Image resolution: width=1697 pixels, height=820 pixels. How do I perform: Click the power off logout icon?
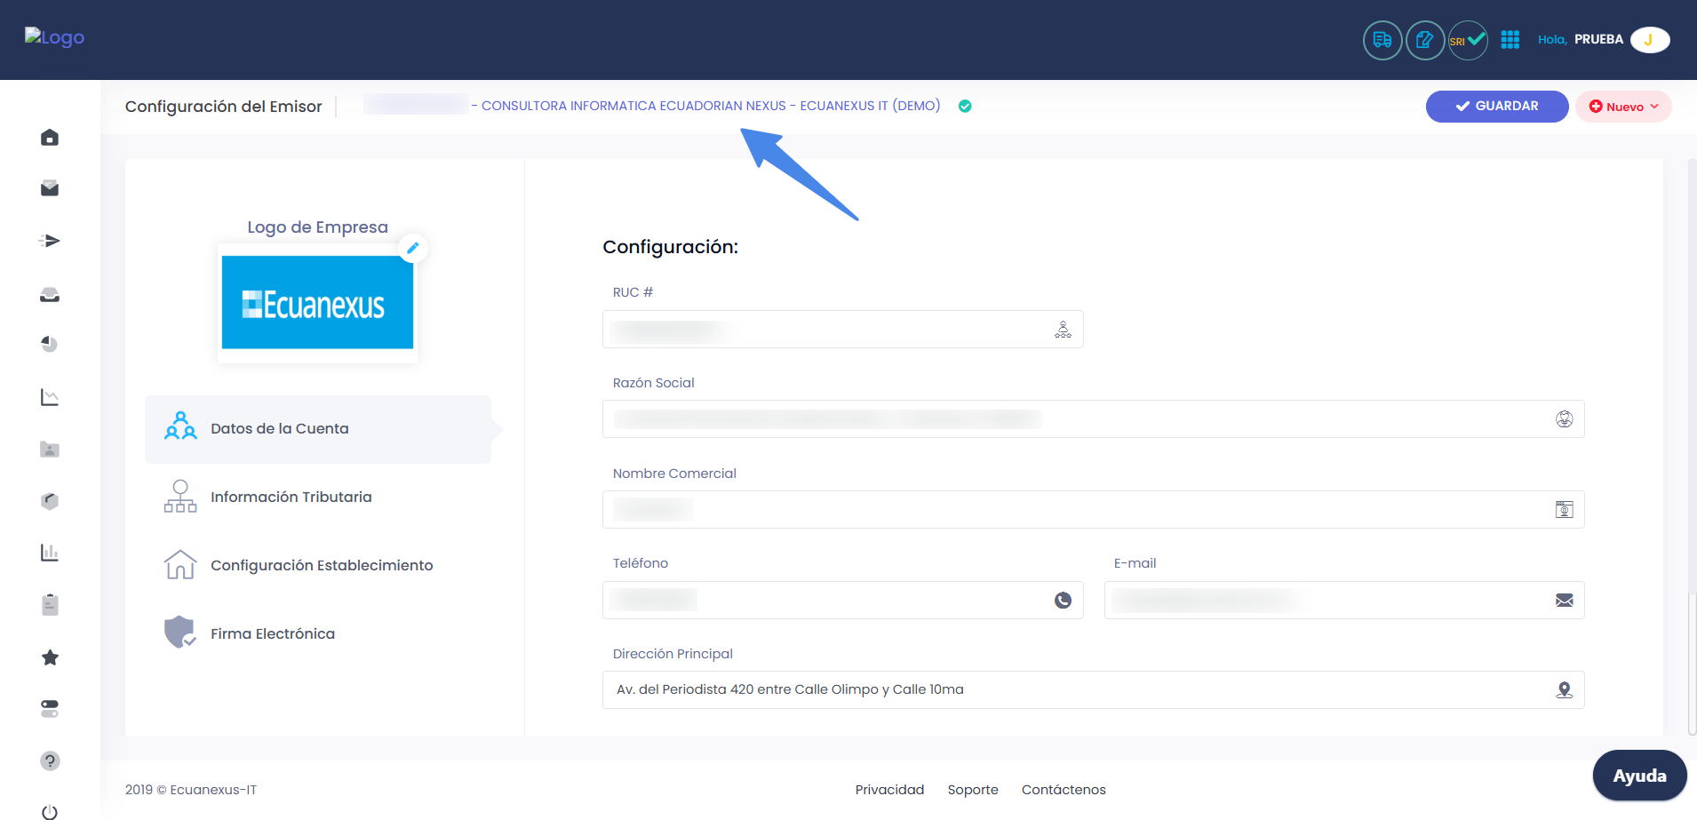tap(49, 810)
